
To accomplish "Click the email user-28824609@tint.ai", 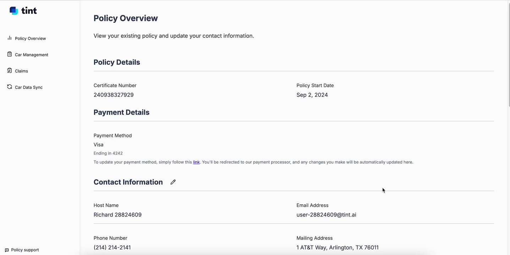I will coord(326,215).
